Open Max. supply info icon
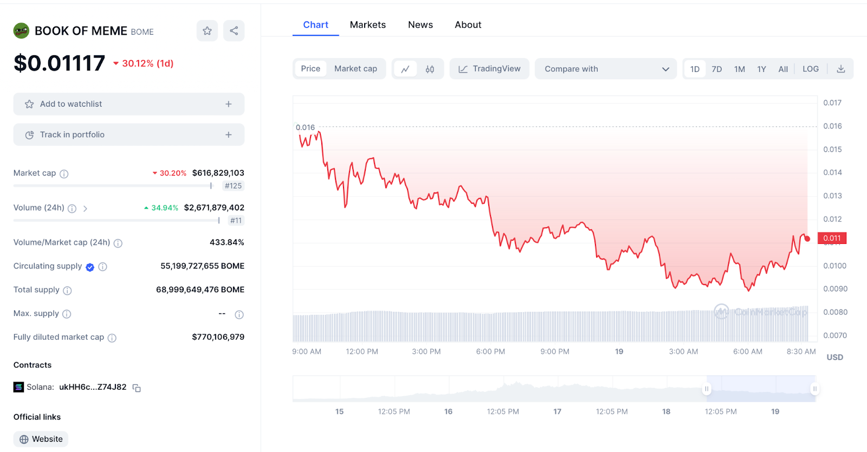Viewport: 867px width, 452px height. click(x=67, y=314)
